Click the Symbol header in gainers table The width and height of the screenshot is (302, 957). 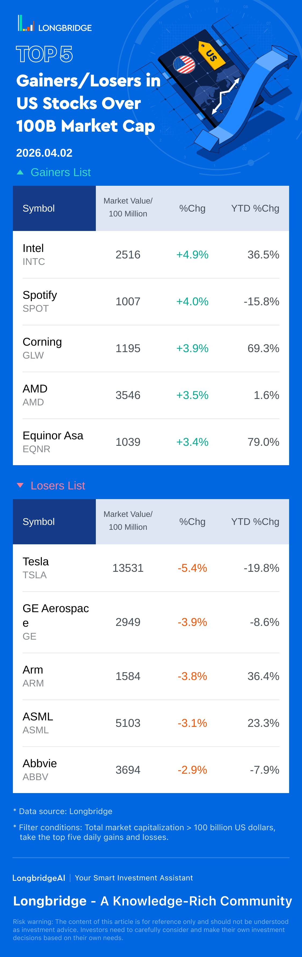[39, 208]
